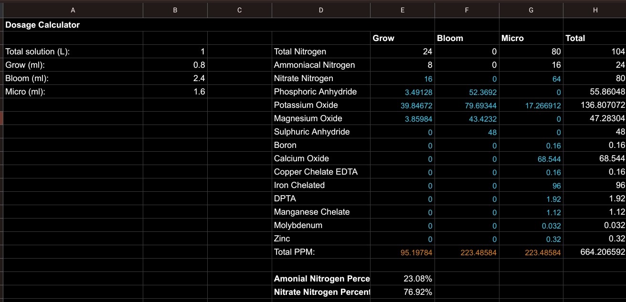Select the Calcium Oxide Micro value 68.544
This screenshot has height=302, width=626.
pyautogui.click(x=531, y=158)
